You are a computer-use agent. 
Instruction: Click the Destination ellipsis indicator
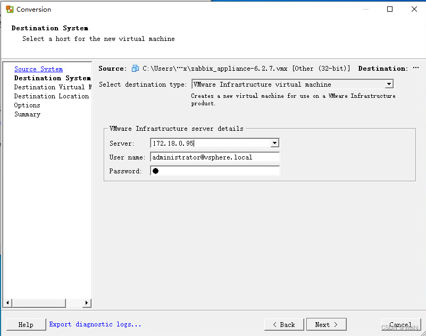point(416,68)
